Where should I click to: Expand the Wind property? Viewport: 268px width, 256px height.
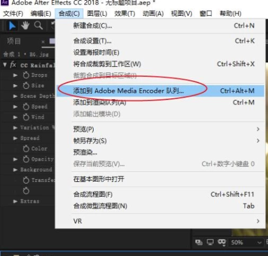click(x=15, y=118)
